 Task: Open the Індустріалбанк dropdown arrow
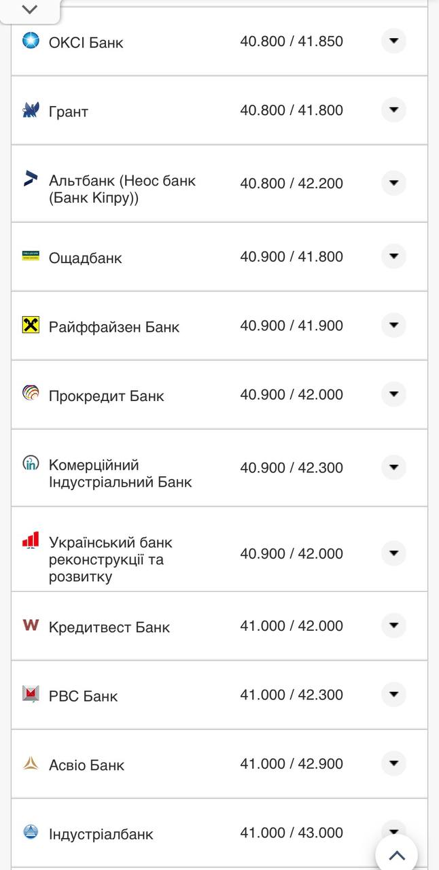(x=393, y=832)
